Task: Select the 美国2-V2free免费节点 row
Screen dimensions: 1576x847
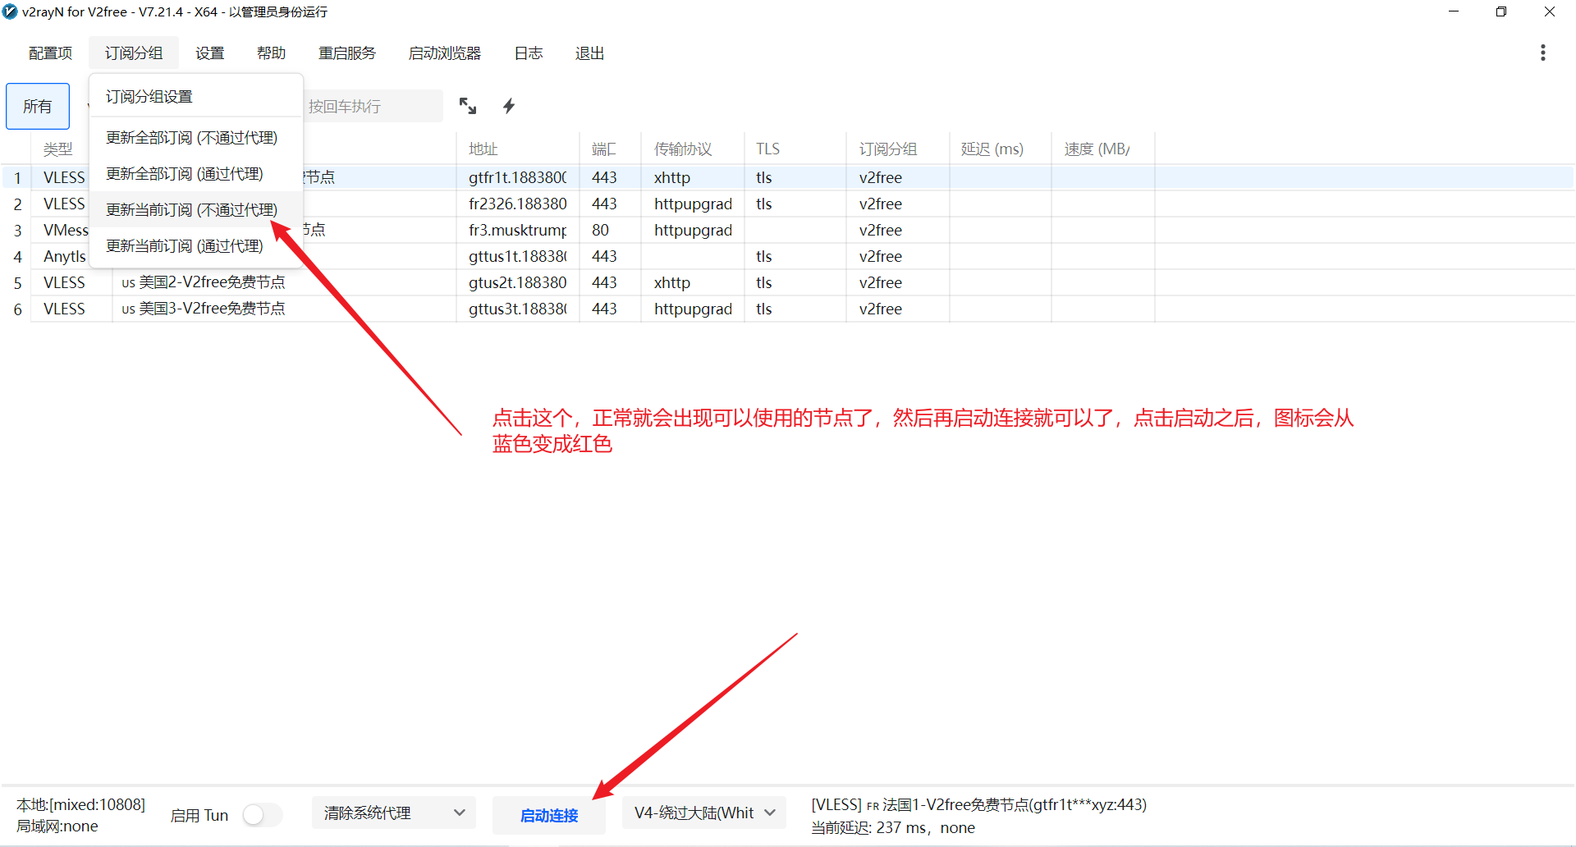Action: (x=788, y=282)
